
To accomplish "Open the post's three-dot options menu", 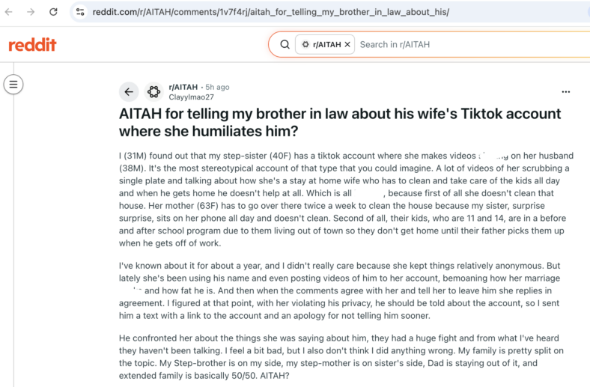I will [565, 92].
